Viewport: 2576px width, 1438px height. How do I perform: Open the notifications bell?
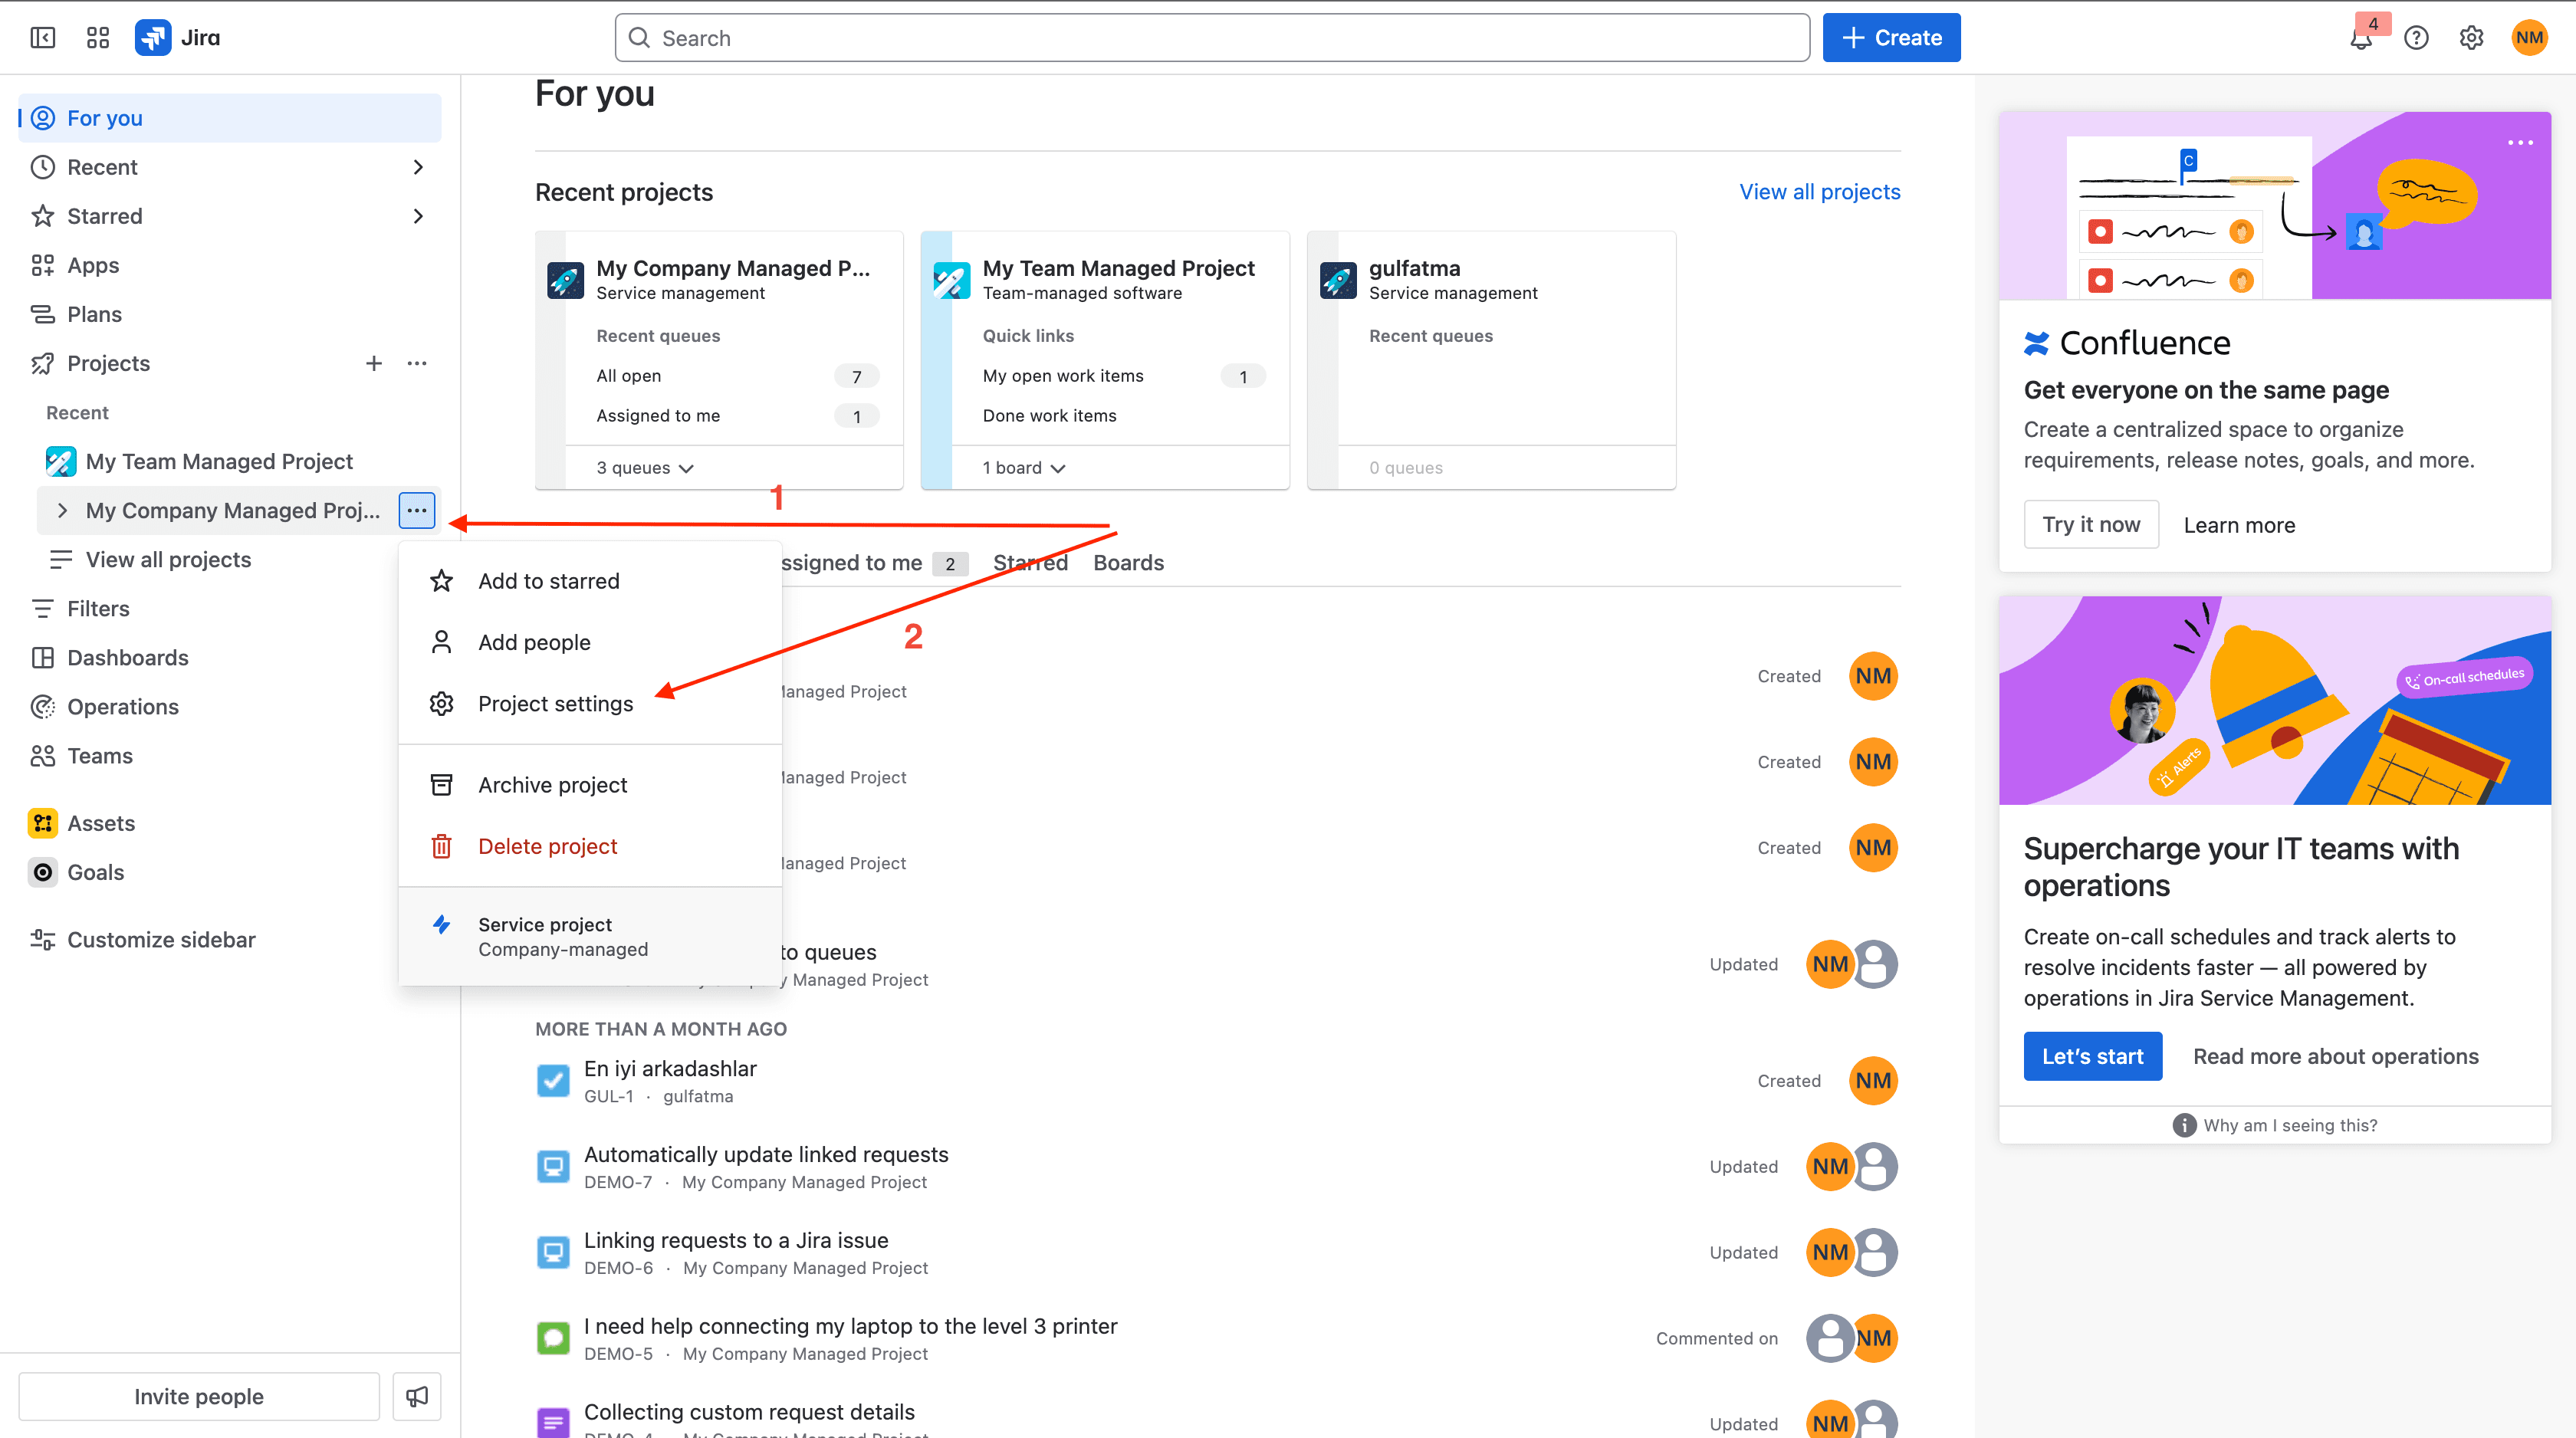2361,38
